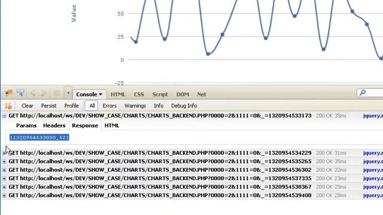Image resolution: width=383 pixels, height=215 pixels.
Task: Expand the GET request ending 534229
Action: coord(4,153)
